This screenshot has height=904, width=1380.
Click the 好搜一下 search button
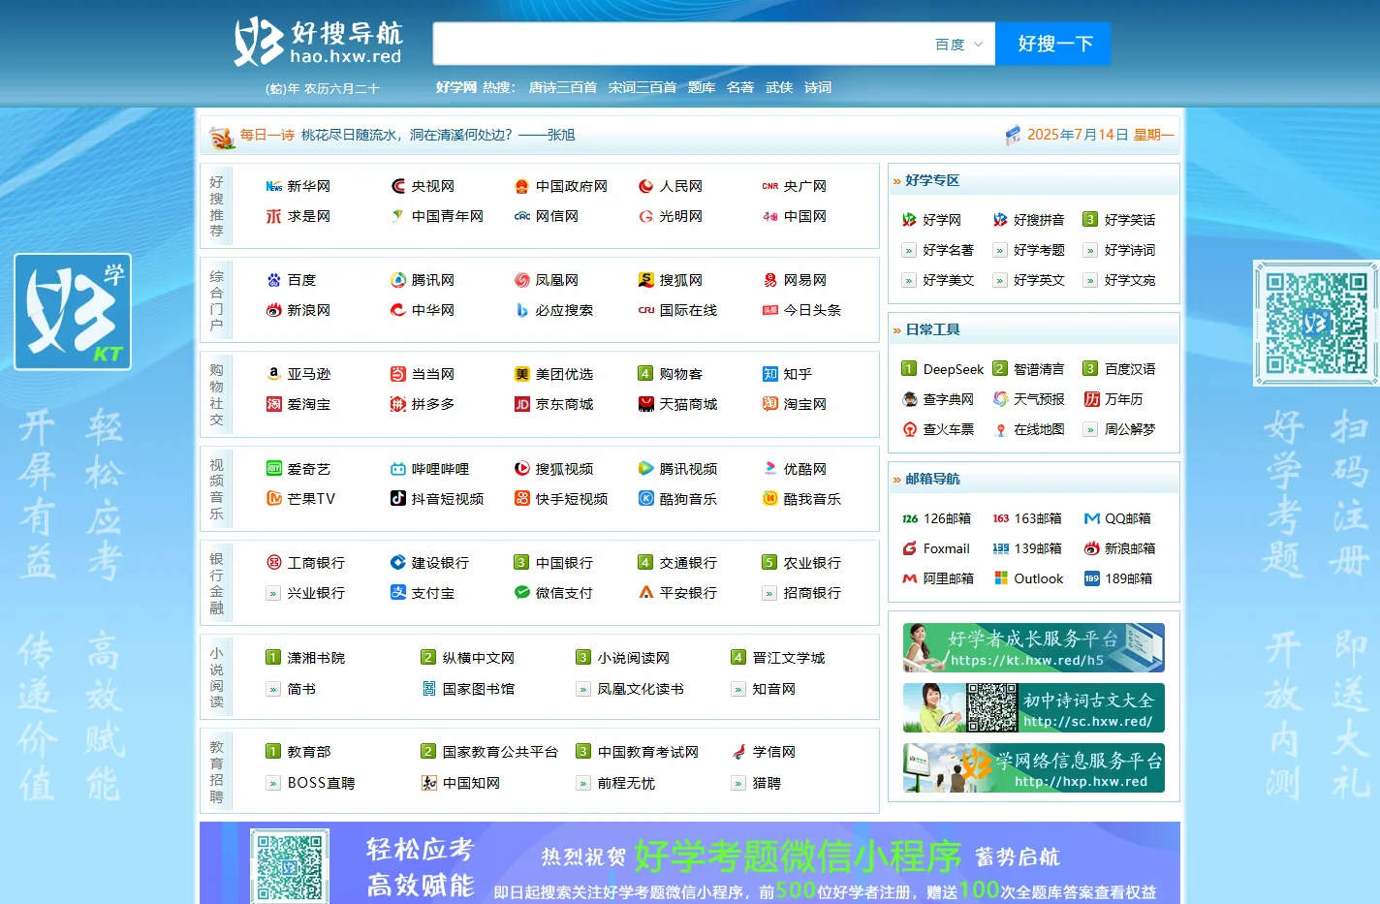tap(1053, 44)
